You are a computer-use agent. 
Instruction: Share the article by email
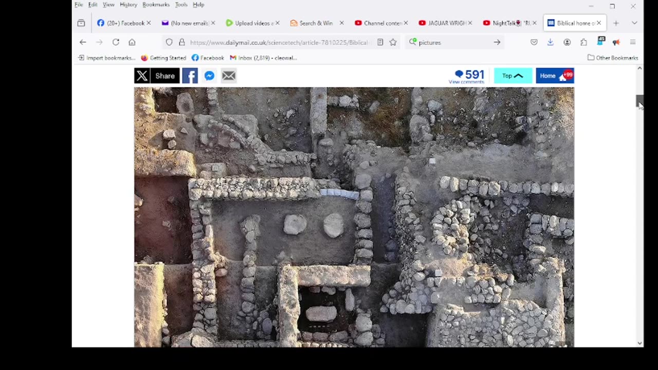tap(229, 76)
